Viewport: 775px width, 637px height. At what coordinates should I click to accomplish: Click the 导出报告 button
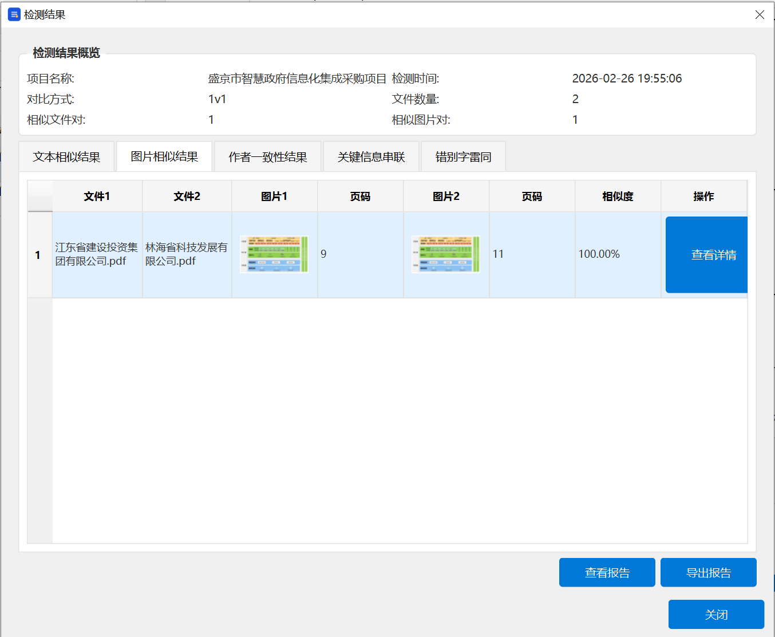pos(708,572)
